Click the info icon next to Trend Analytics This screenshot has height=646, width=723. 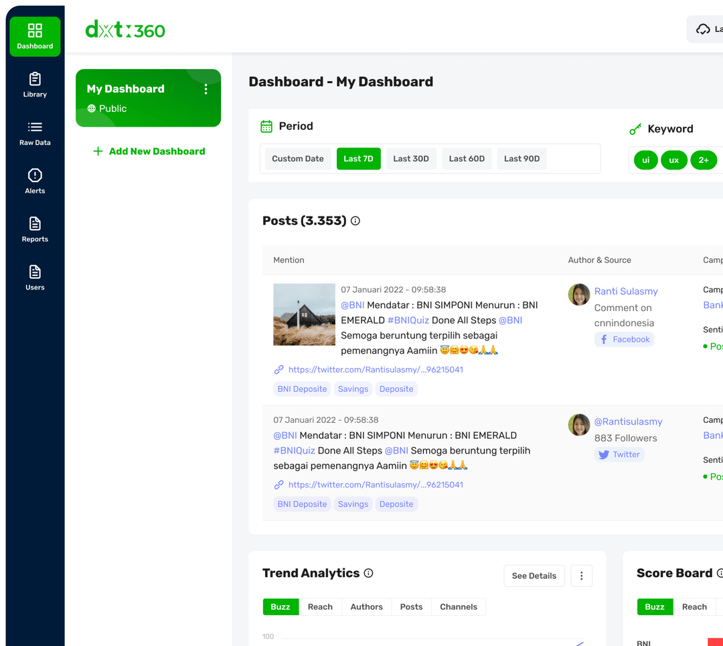[369, 573]
